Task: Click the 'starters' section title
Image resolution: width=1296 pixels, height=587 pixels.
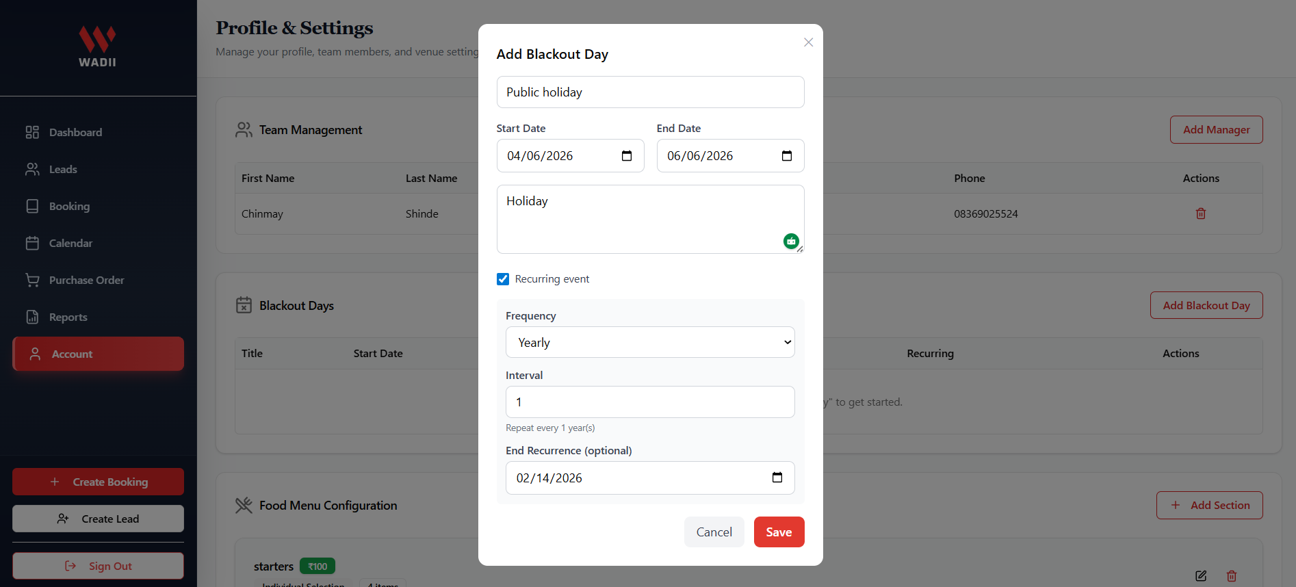Action: click(x=274, y=566)
